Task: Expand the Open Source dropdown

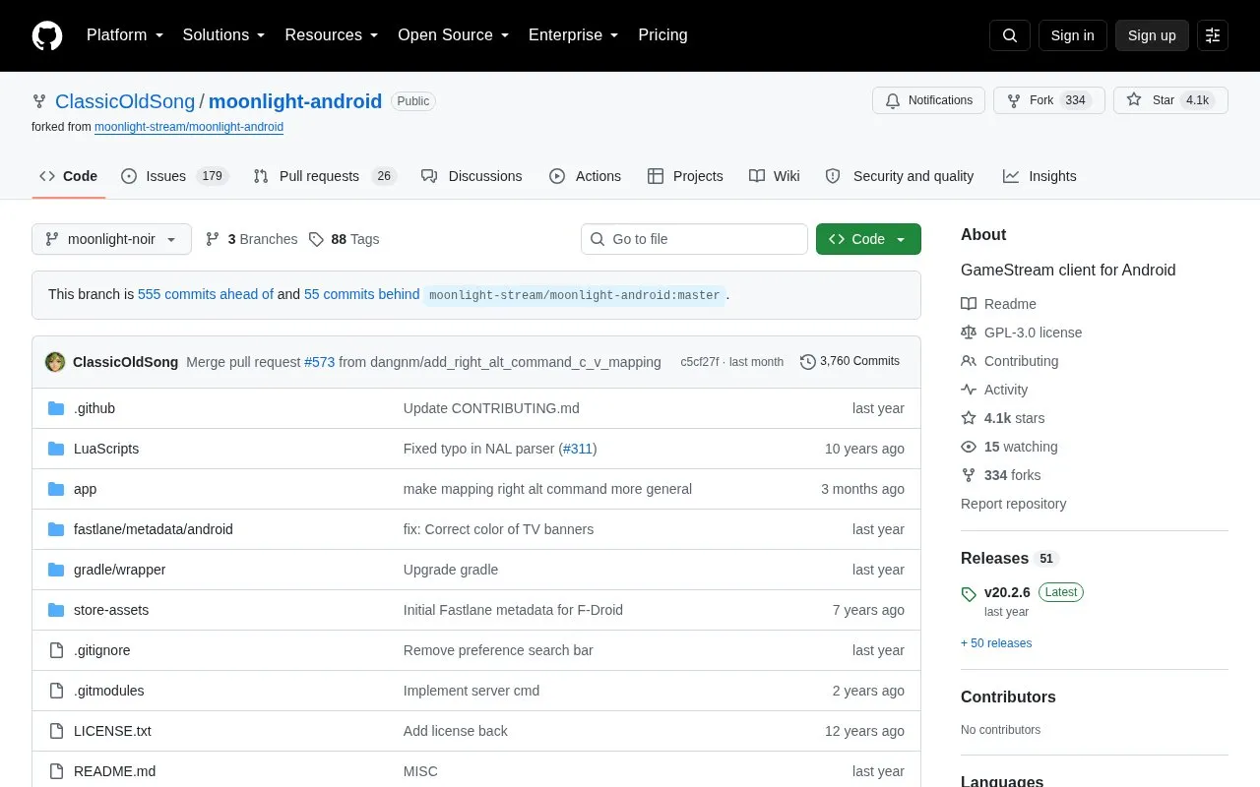Action: (x=453, y=35)
